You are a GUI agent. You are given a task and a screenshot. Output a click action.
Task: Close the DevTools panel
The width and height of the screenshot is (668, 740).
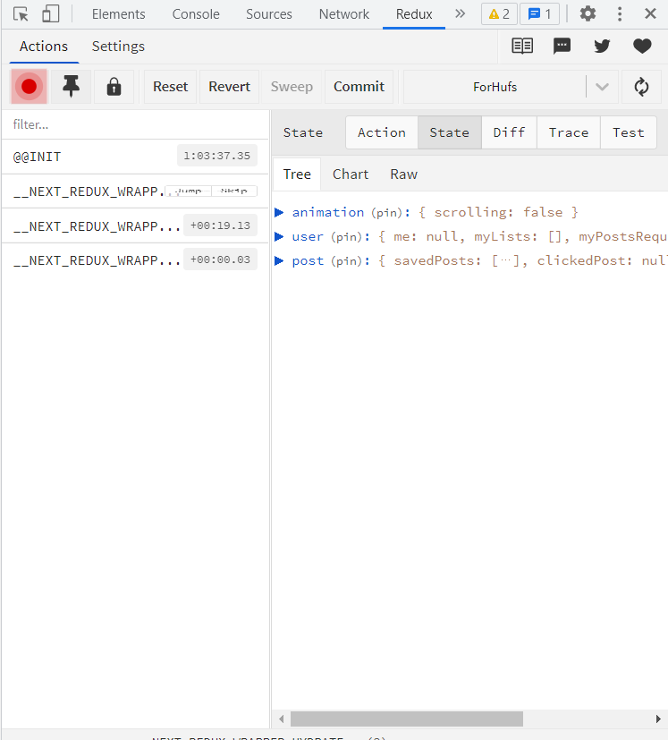click(650, 14)
